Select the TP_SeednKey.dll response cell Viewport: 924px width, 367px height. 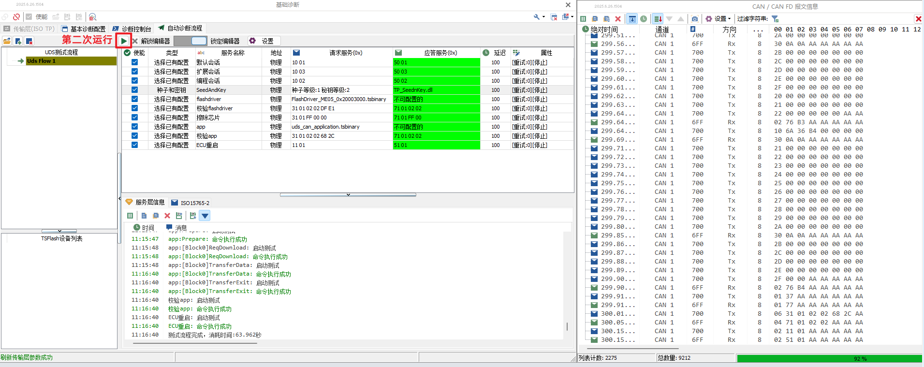click(437, 90)
